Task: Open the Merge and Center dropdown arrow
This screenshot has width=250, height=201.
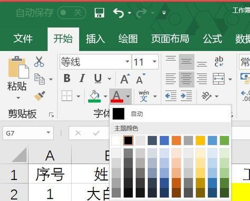Action: (x=230, y=79)
